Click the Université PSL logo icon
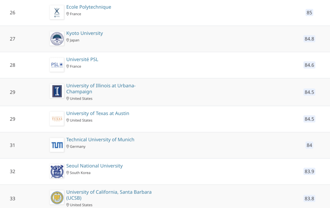 57,65
